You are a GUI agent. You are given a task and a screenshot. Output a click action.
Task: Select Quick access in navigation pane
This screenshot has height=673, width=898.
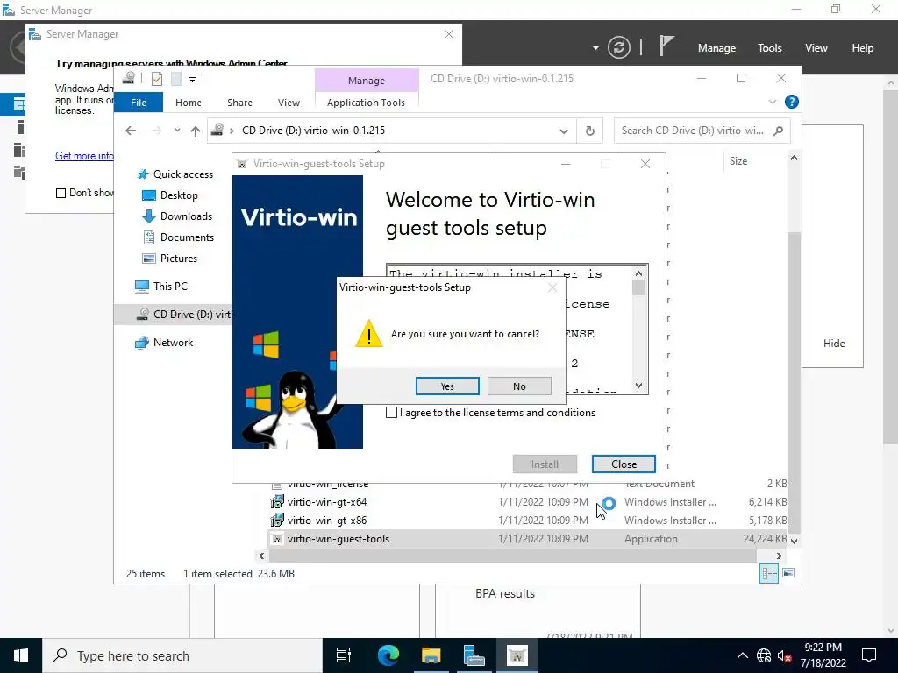(175, 174)
